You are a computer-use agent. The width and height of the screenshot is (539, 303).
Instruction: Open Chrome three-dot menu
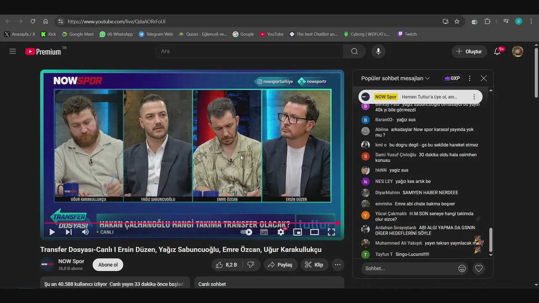(x=531, y=21)
